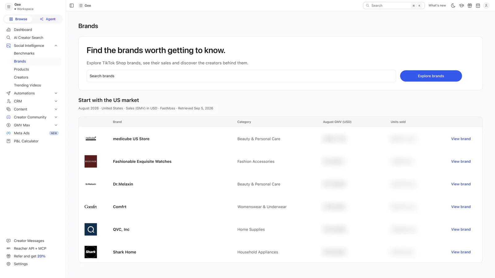This screenshot has height=278, width=495.
Task: Go to Benchmarks page
Action: (24, 53)
